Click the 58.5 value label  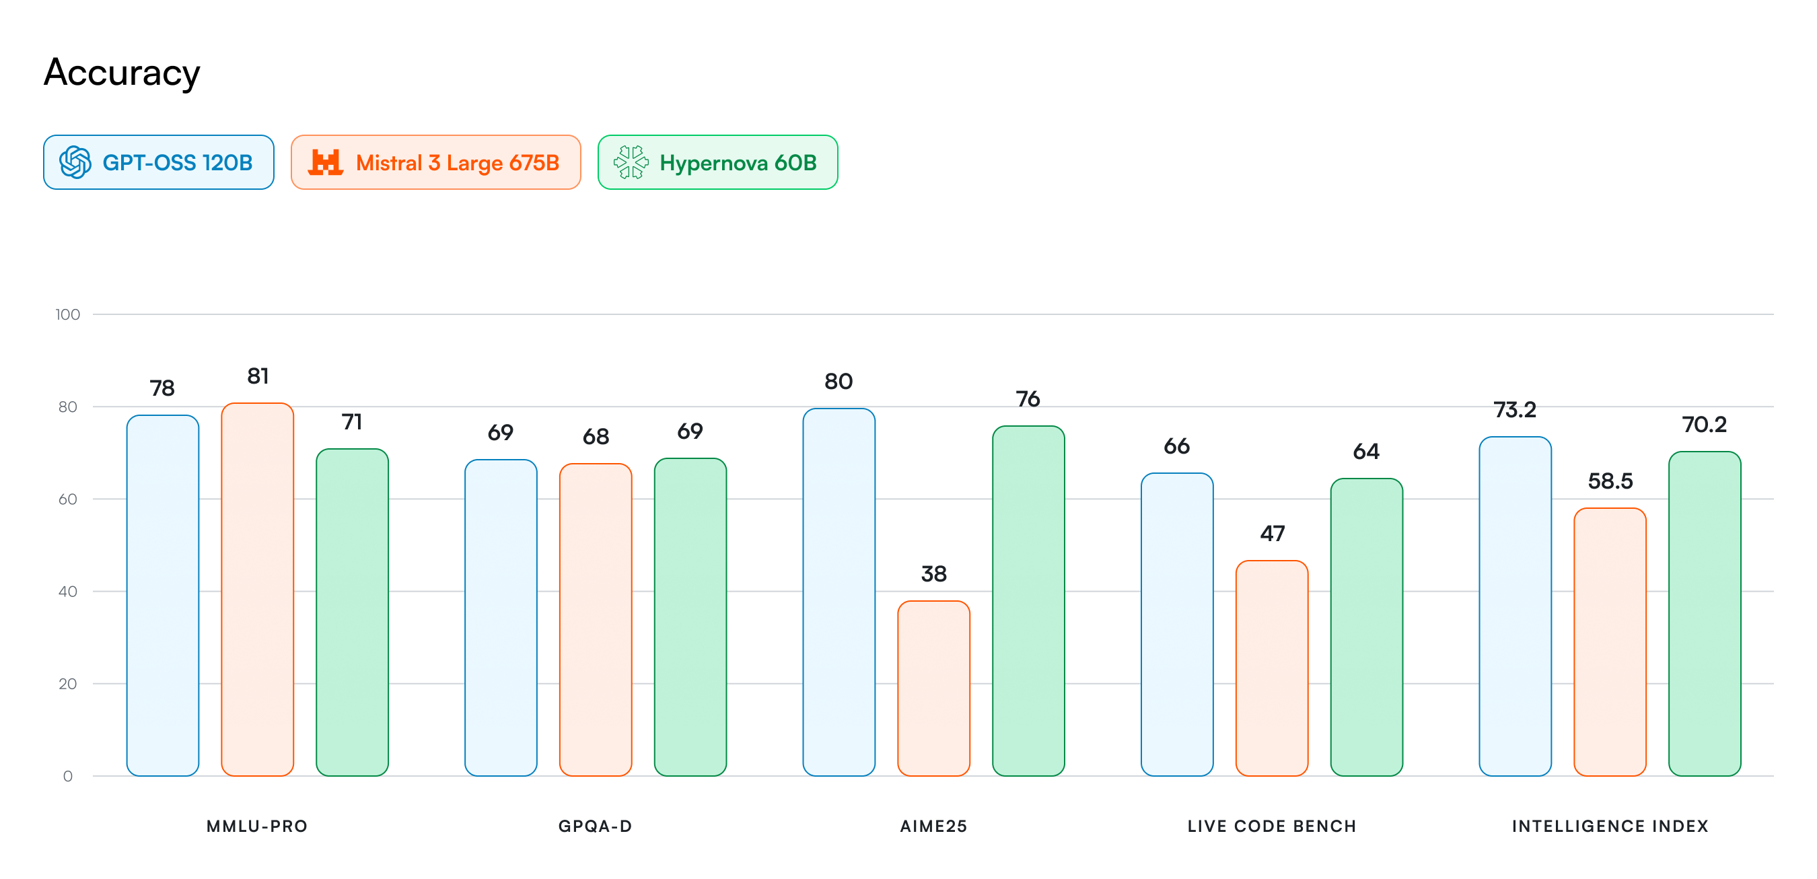coord(1610,481)
